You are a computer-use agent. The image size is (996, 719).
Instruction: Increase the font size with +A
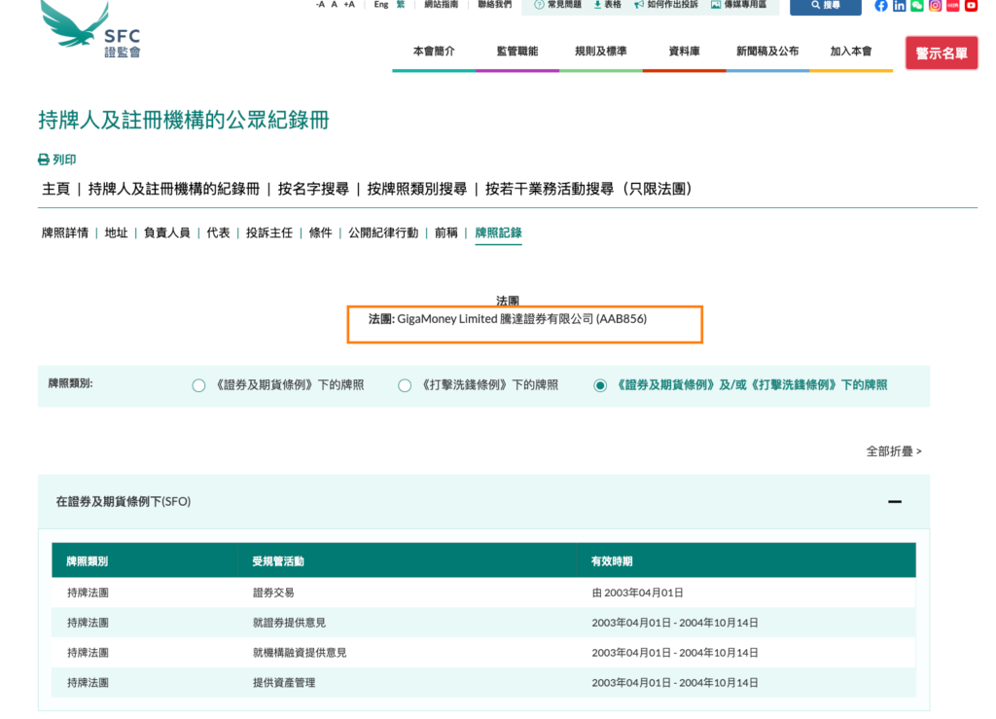pyautogui.click(x=349, y=5)
